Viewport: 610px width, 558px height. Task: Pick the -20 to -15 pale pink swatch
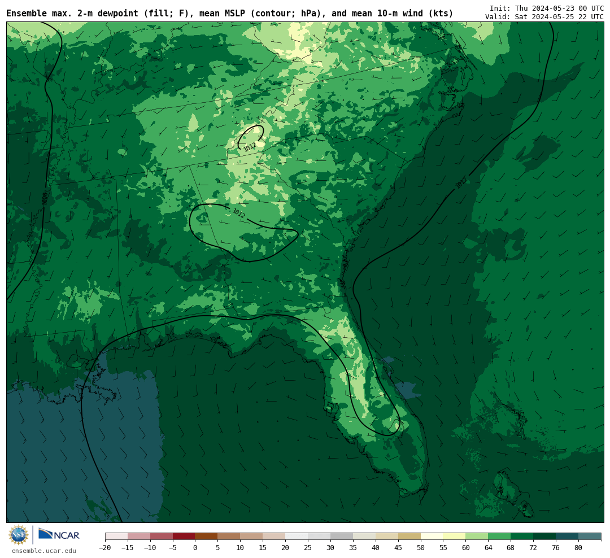click(x=116, y=537)
